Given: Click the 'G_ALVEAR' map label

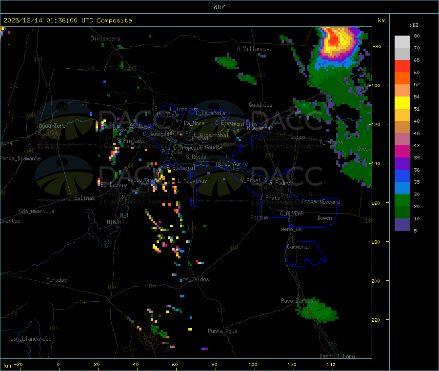Looking at the screenshot, I should point(292,214).
